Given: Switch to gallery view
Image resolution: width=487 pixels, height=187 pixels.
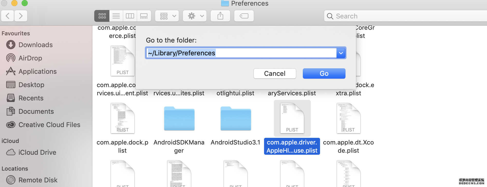Looking at the screenshot, I should [144, 16].
